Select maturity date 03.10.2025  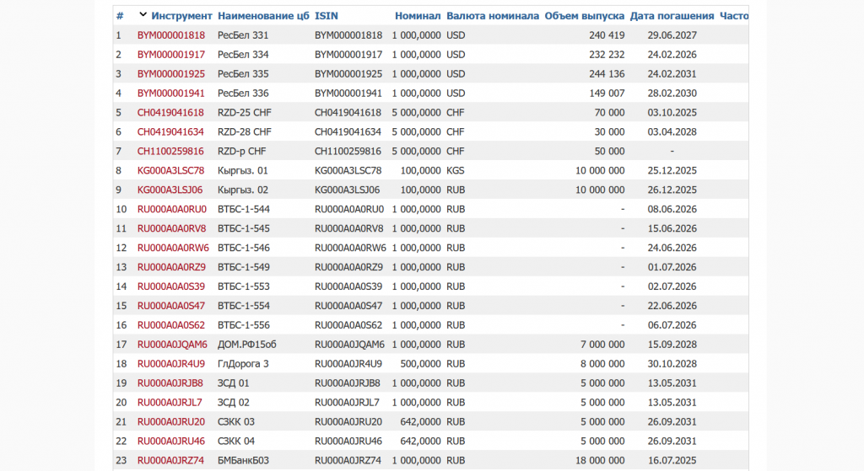click(x=672, y=112)
